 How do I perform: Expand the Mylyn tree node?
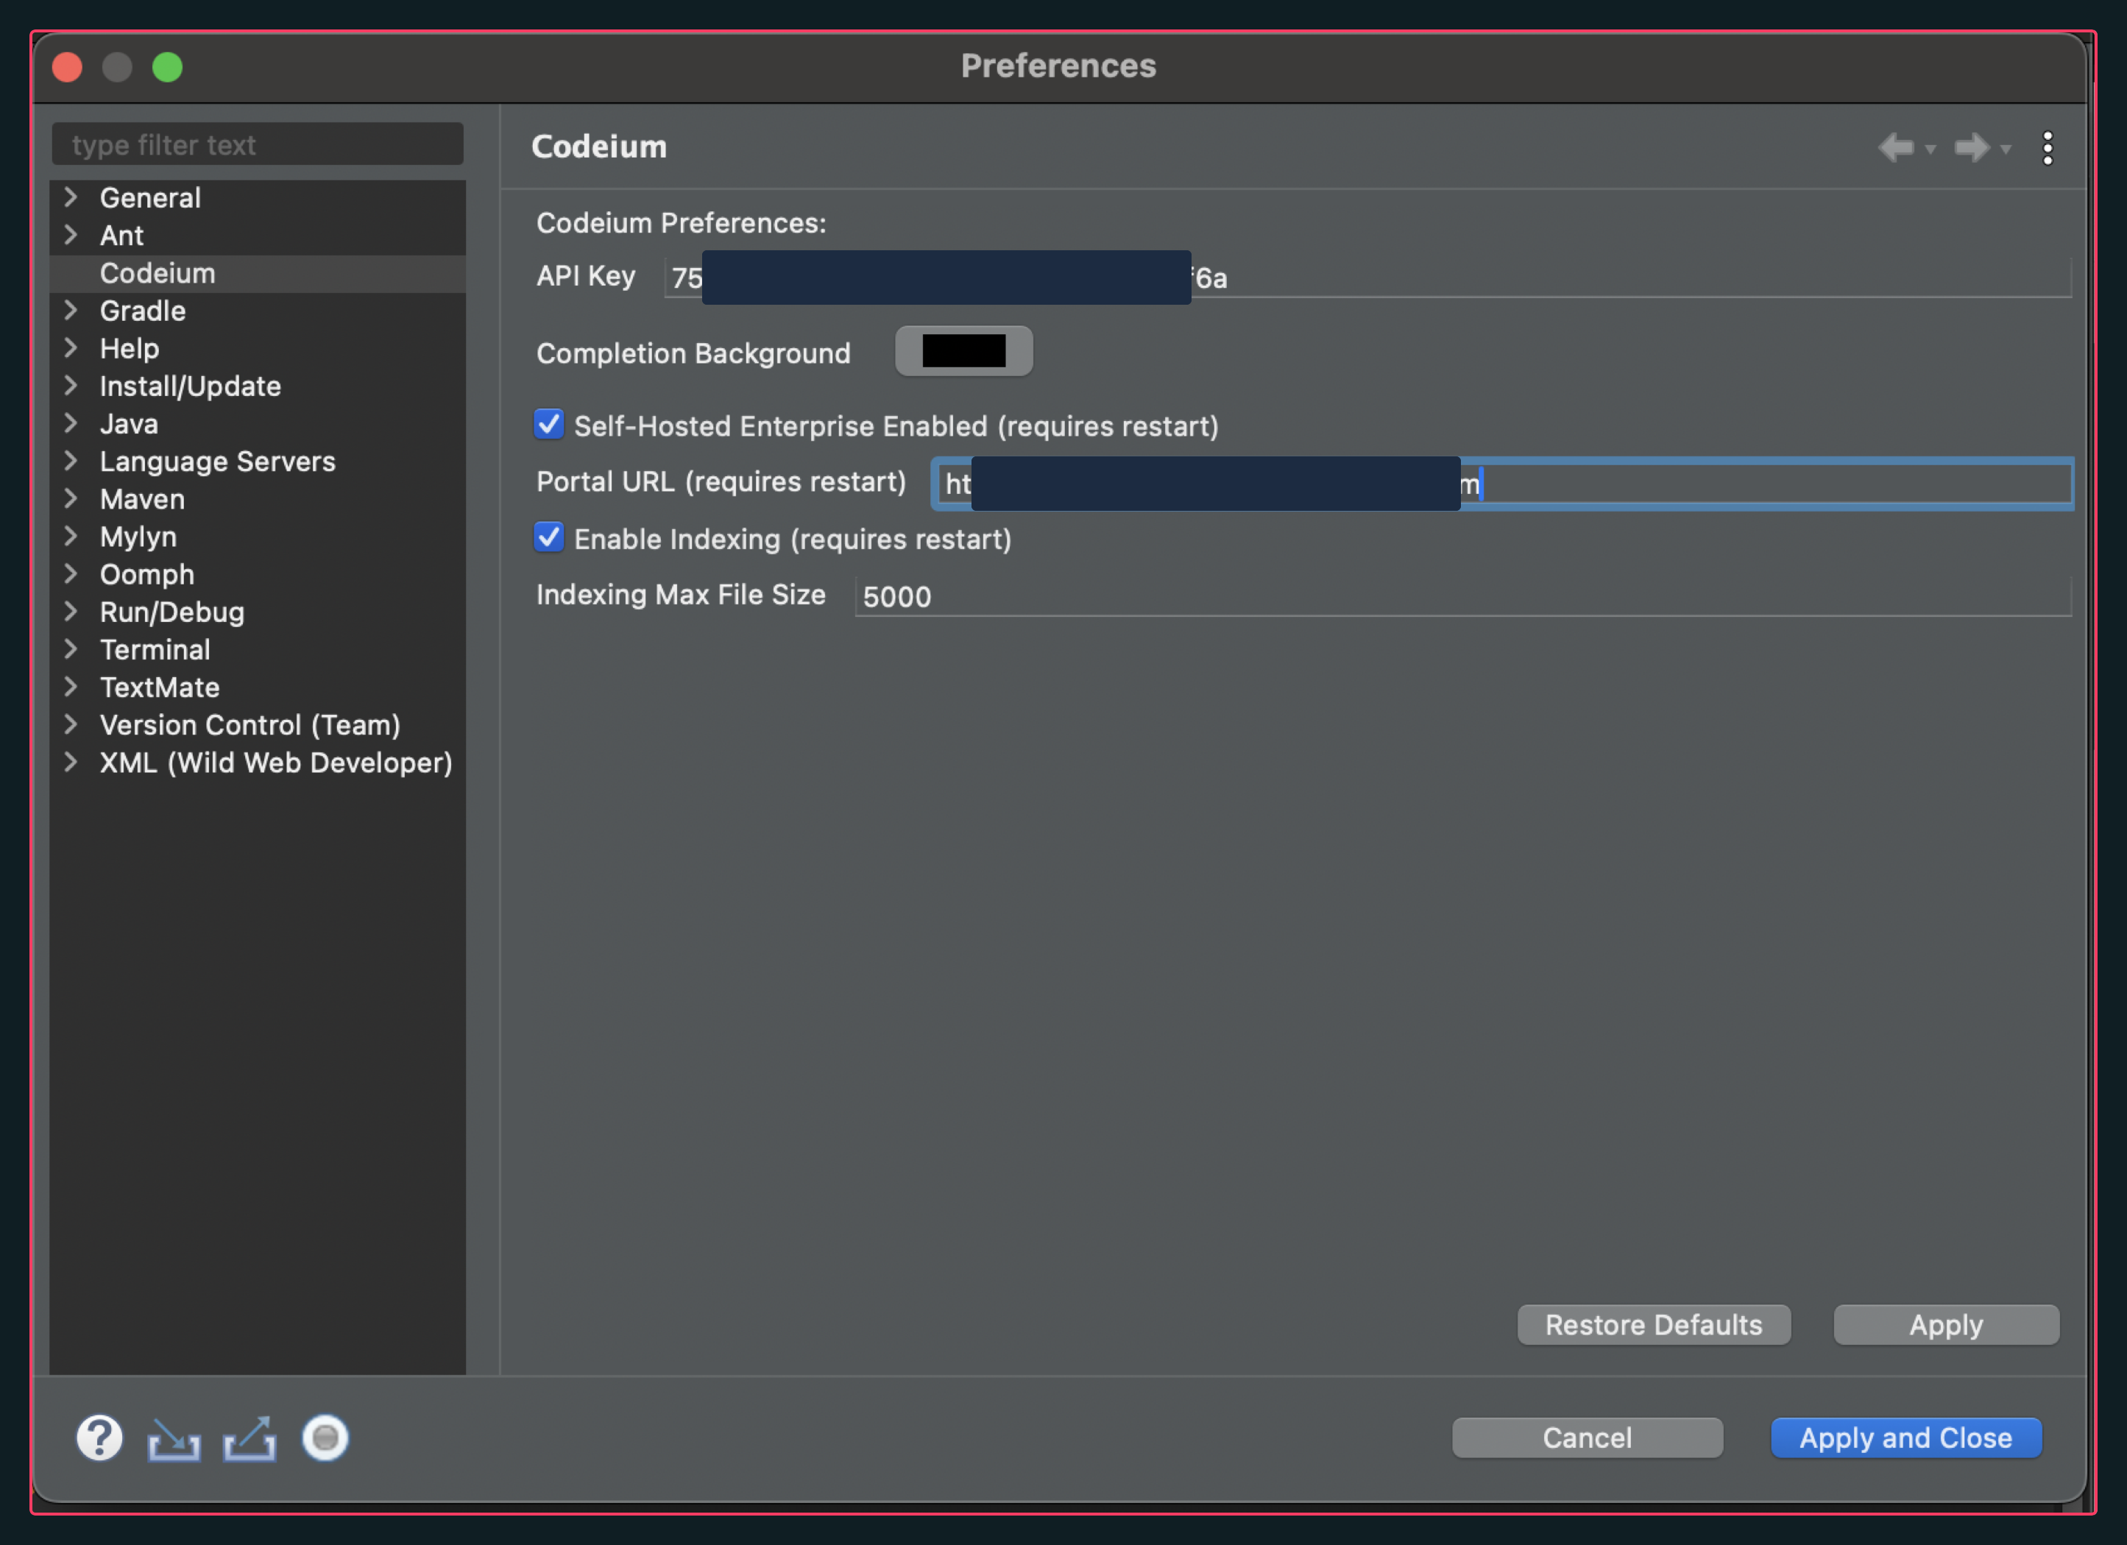[71, 536]
